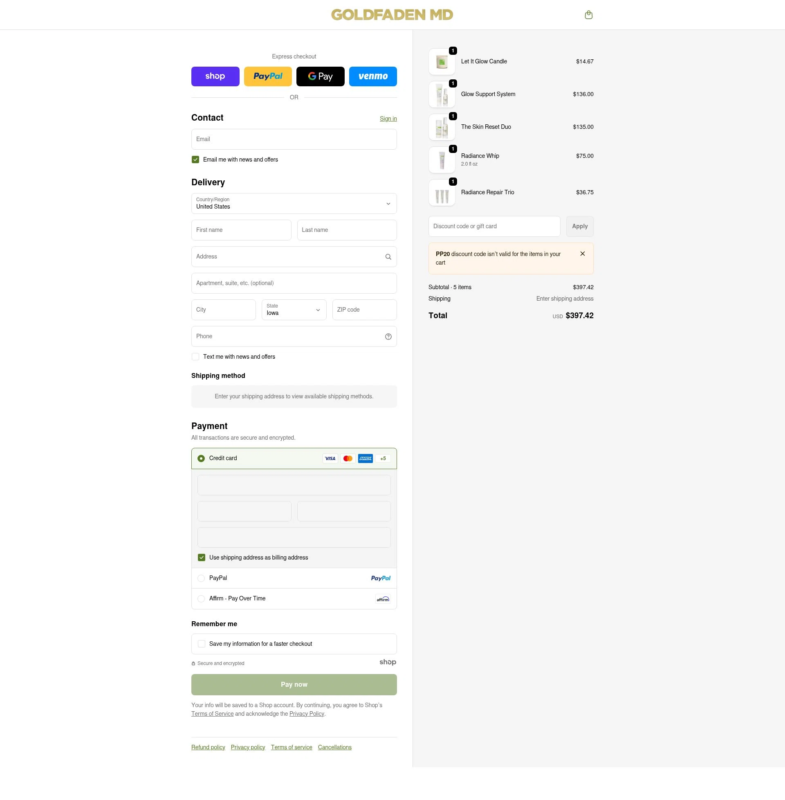Dismiss the PP20 discount code warning

coord(583,254)
